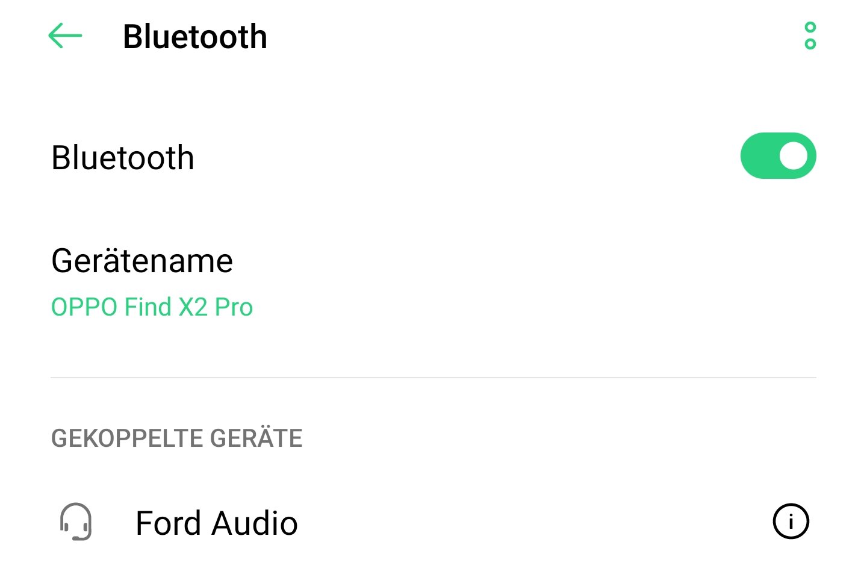Image resolution: width=867 pixels, height=586 pixels.
Task: Tap the circled i next to Ford Audio
Action: pos(791,521)
